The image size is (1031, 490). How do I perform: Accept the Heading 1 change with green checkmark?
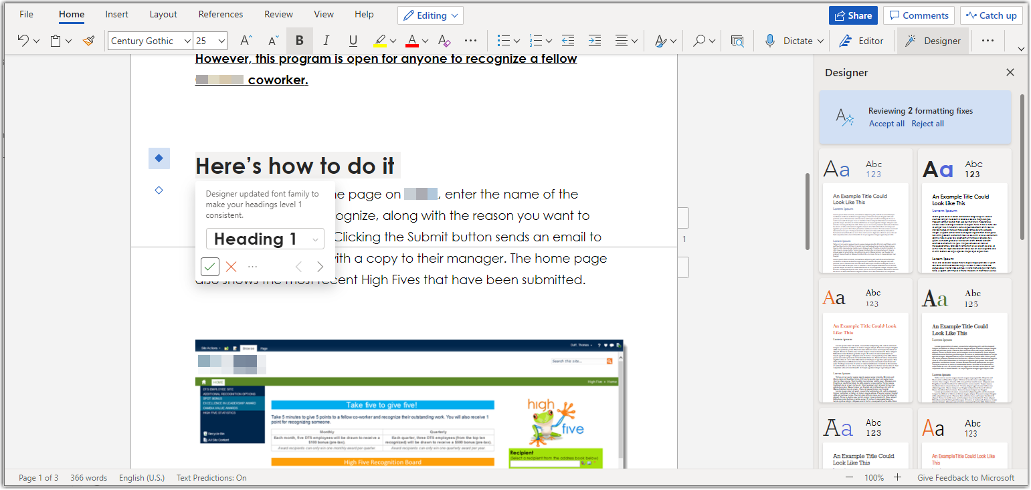point(209,266)
